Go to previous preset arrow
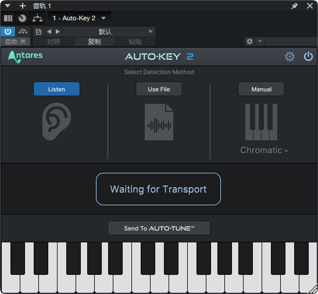Viewport: 318px width, 294px height. click(49, 31)
